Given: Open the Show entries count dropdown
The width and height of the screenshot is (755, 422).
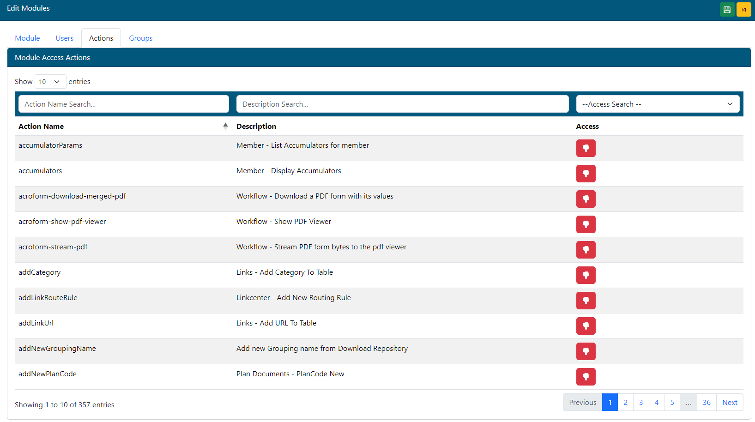Looking at the screenshot, I should pyautogui.click(x=50, y=82).
